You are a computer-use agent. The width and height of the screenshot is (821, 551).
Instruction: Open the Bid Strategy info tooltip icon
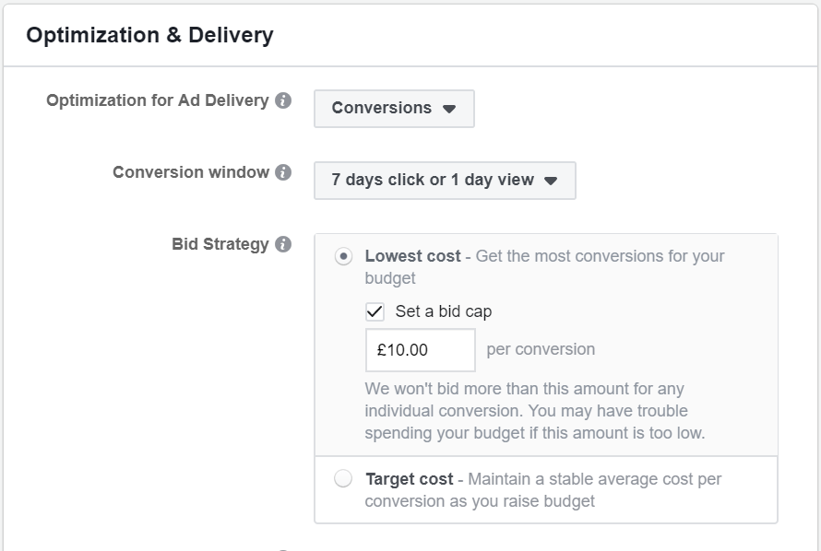[x=283, y=244]
